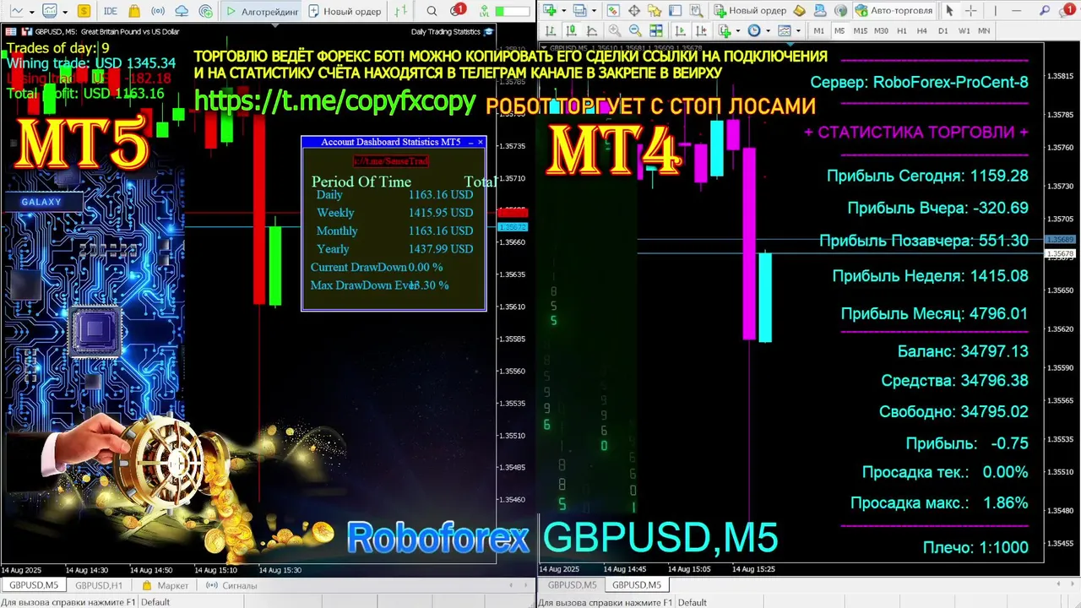Open the IDE MetaEditor button in MT5
This screenshot has width=1081, height=608.
(111, 11)
